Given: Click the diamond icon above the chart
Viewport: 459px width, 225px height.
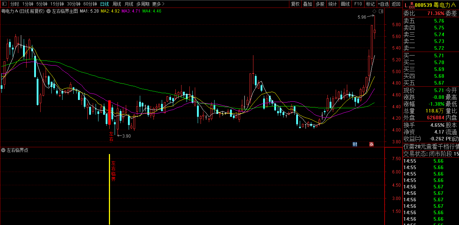Looking at the screenshot, I should (374, 11).
